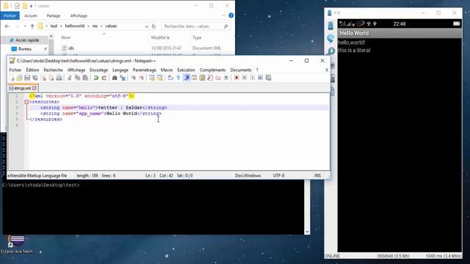Open the Notepad++ Fichier menu
Viewport: 470px width, 264px height.
pos(15,70)
